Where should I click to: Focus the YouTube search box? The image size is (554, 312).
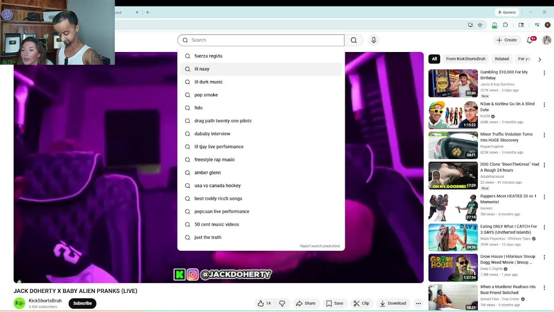pyautogui.click(x=261, y=40)
